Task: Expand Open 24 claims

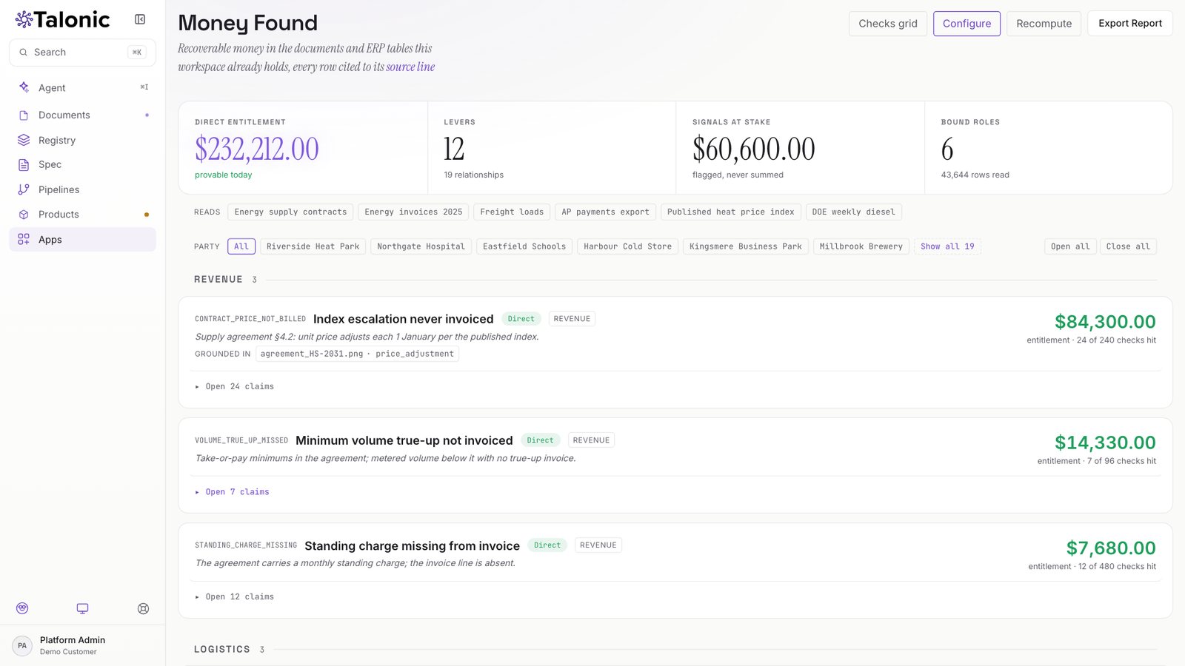Action: pos(235,386)
